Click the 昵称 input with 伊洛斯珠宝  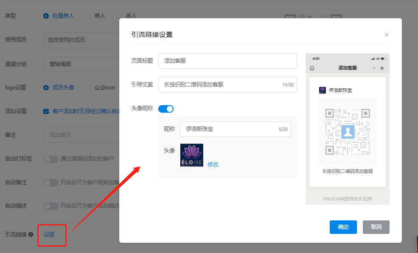(x=236, y=129)
